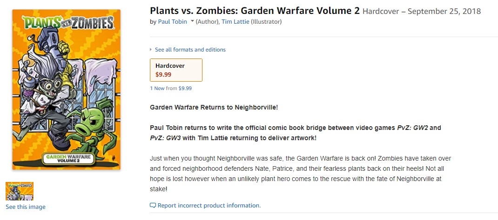The image size is (498, 220).
Task: Click the red $9.99 price inside Hardcover box
Action: pos(163,75)
